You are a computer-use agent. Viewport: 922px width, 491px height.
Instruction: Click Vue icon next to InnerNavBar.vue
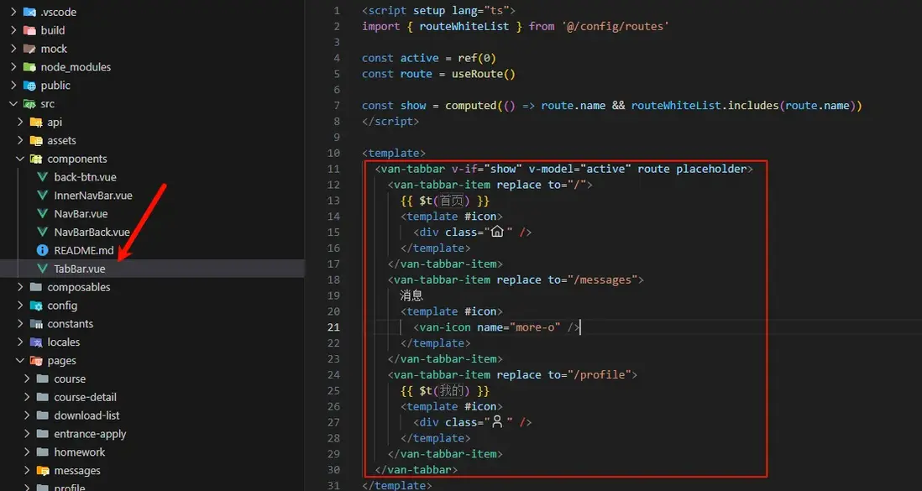[x=42, y=196]
